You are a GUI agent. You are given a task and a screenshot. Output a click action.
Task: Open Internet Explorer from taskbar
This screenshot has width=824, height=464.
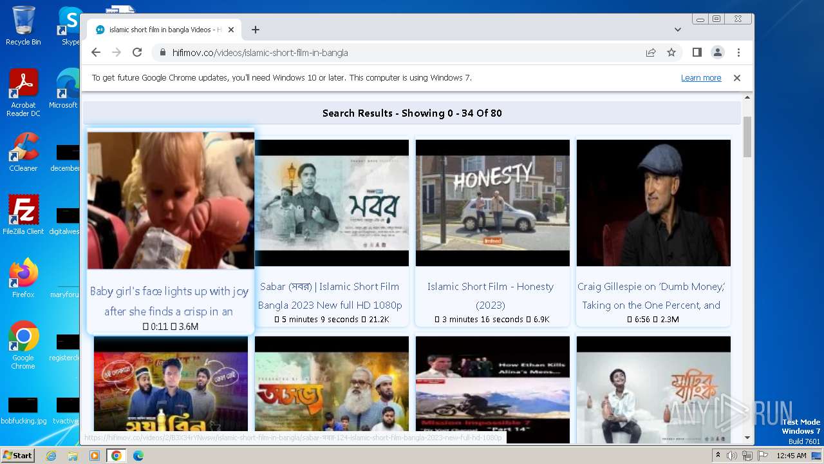click(51, 456)
